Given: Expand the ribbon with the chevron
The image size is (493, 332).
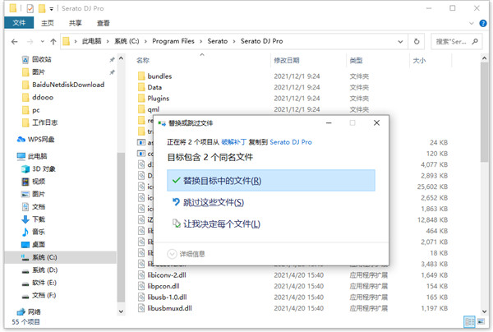Looking at the screenshot, I should coord(472,23).
